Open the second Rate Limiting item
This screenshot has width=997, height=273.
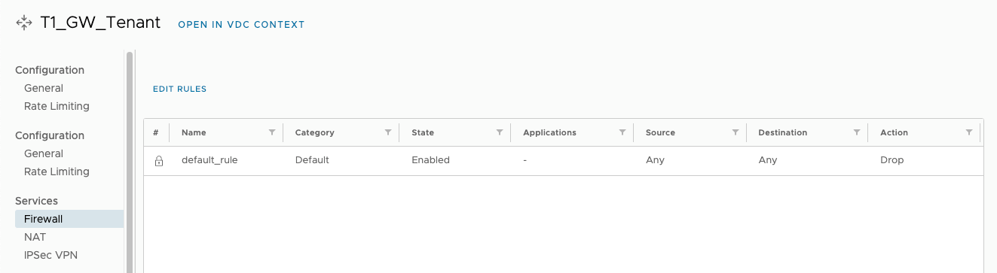click(57, 171)
